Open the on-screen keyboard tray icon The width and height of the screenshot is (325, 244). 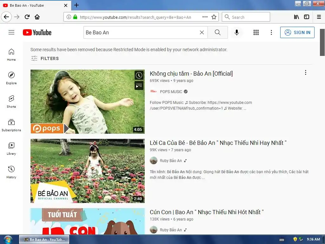[282, 240]
